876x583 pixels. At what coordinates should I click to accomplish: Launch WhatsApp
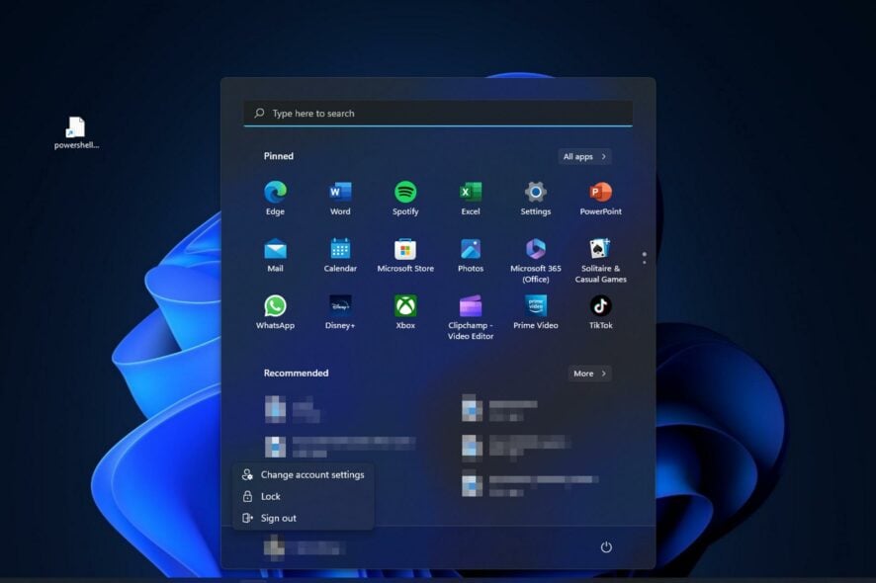275,312
